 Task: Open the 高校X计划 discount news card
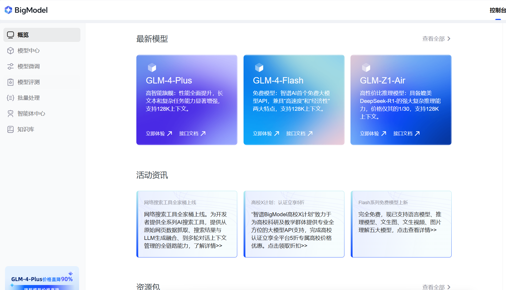point(294,224)
